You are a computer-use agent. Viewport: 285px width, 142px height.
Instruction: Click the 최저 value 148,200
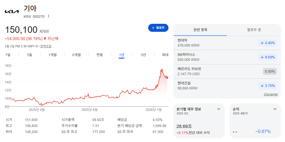click(x=31, y=132)
